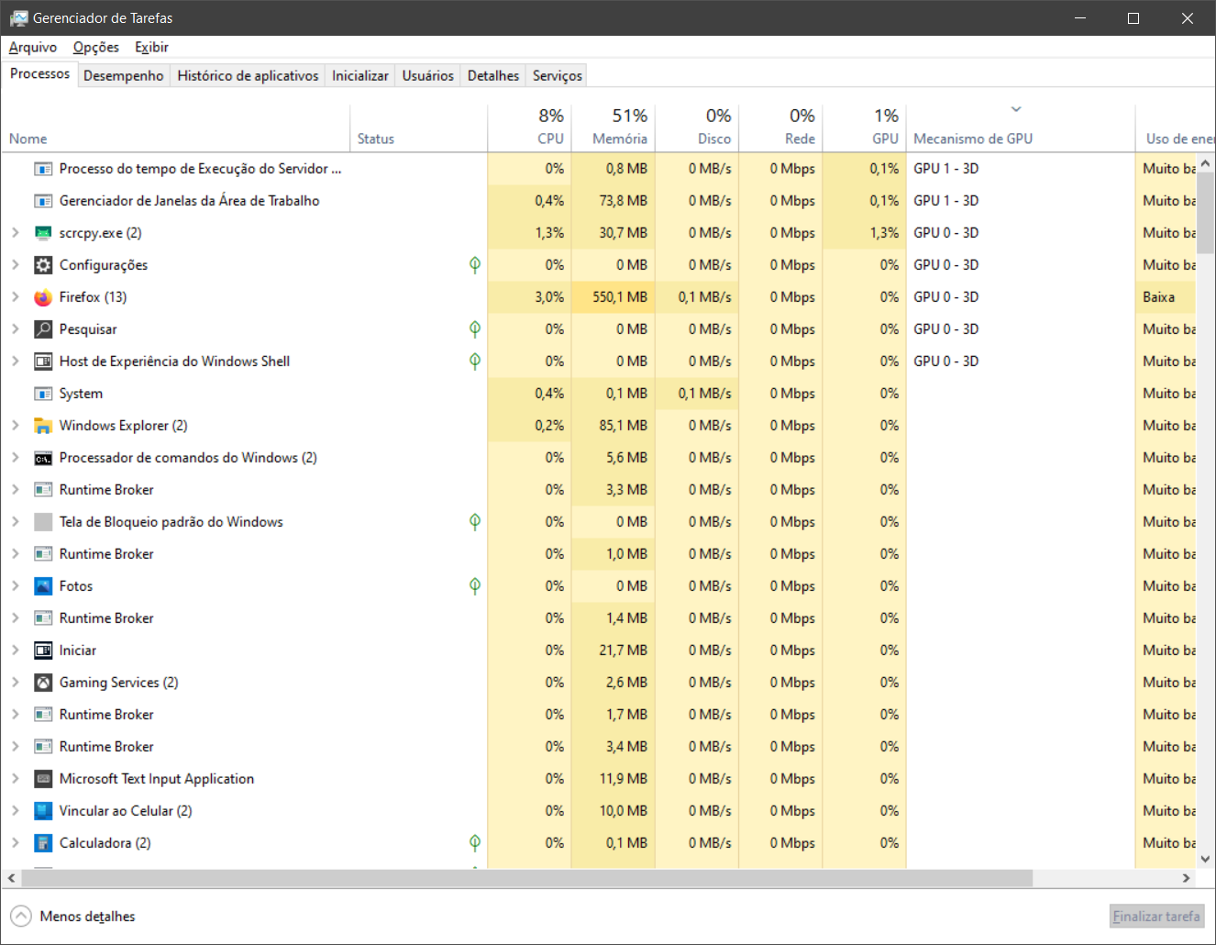Switch to the Detalhes tab
The height and width of the screenshot is (945, 1216).
tap(493, 76)
